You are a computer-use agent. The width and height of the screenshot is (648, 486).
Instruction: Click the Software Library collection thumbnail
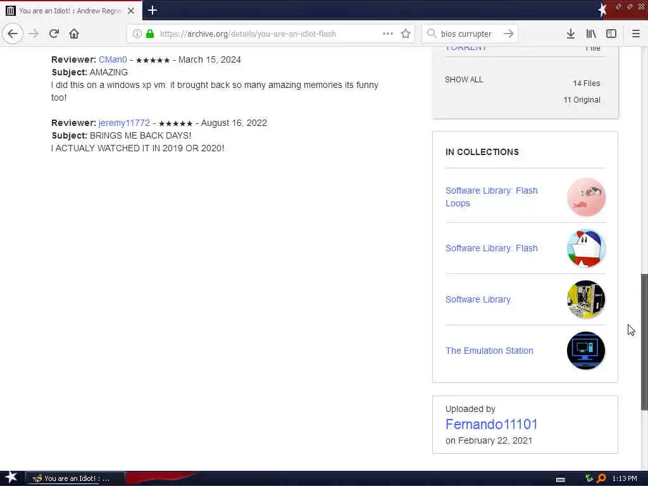coord(585,299)
